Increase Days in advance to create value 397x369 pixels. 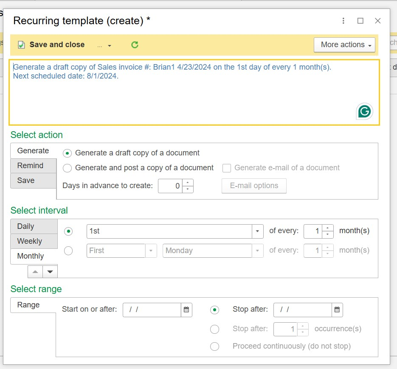[x=188, y=183]
